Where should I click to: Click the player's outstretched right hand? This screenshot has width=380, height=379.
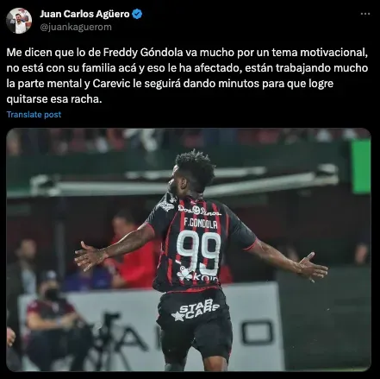(312, 268)
